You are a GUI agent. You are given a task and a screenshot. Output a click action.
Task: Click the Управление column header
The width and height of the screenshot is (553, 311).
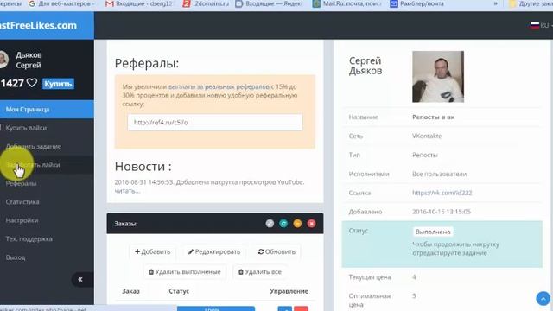(x=289, y=291)
